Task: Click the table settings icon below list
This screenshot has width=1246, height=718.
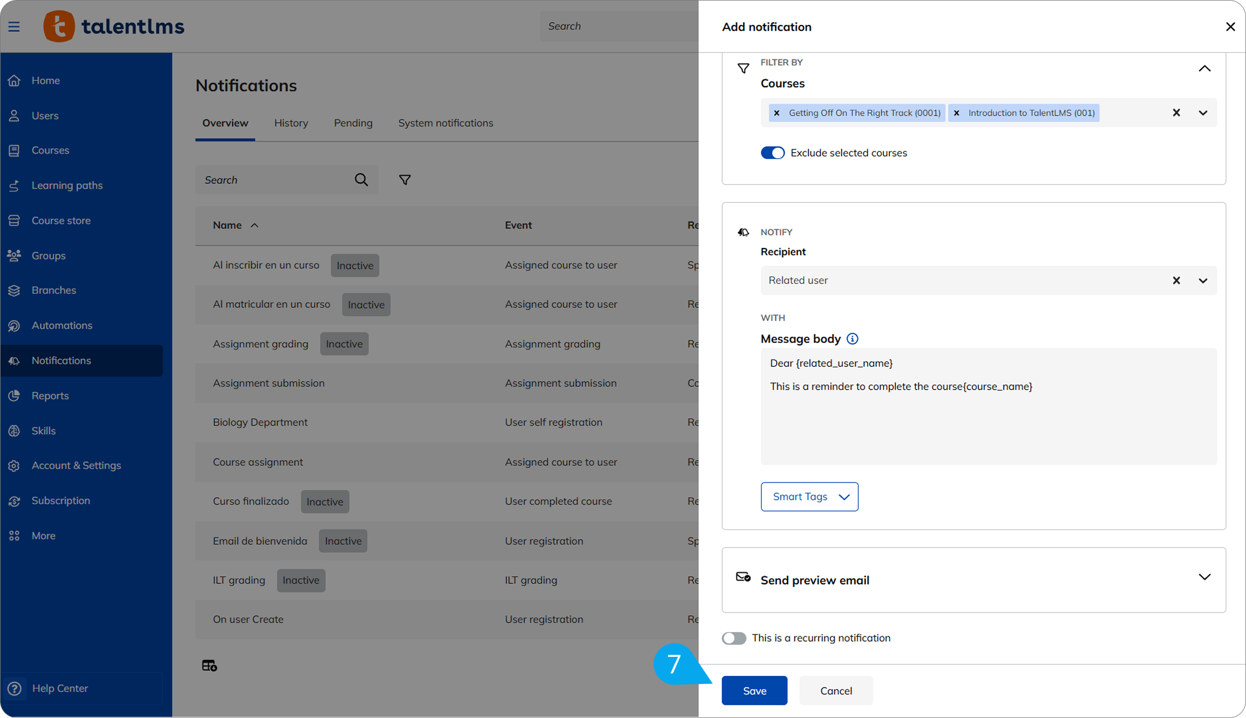Action: [209, 666]
